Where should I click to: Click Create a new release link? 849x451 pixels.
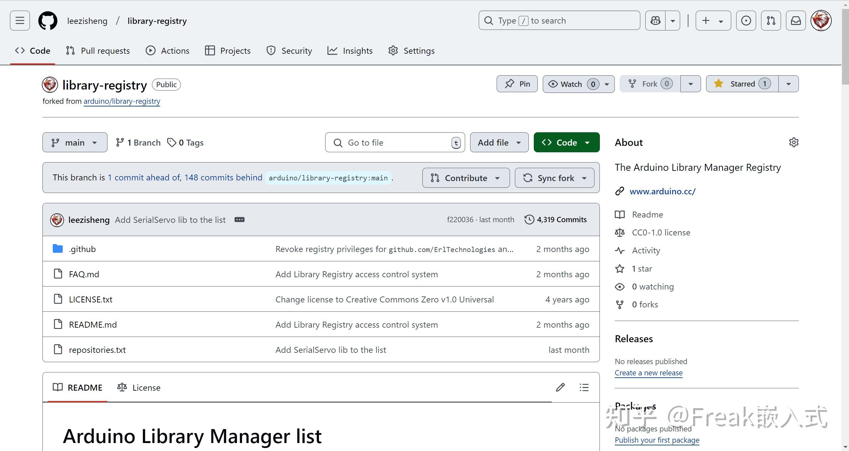(648, 373)
